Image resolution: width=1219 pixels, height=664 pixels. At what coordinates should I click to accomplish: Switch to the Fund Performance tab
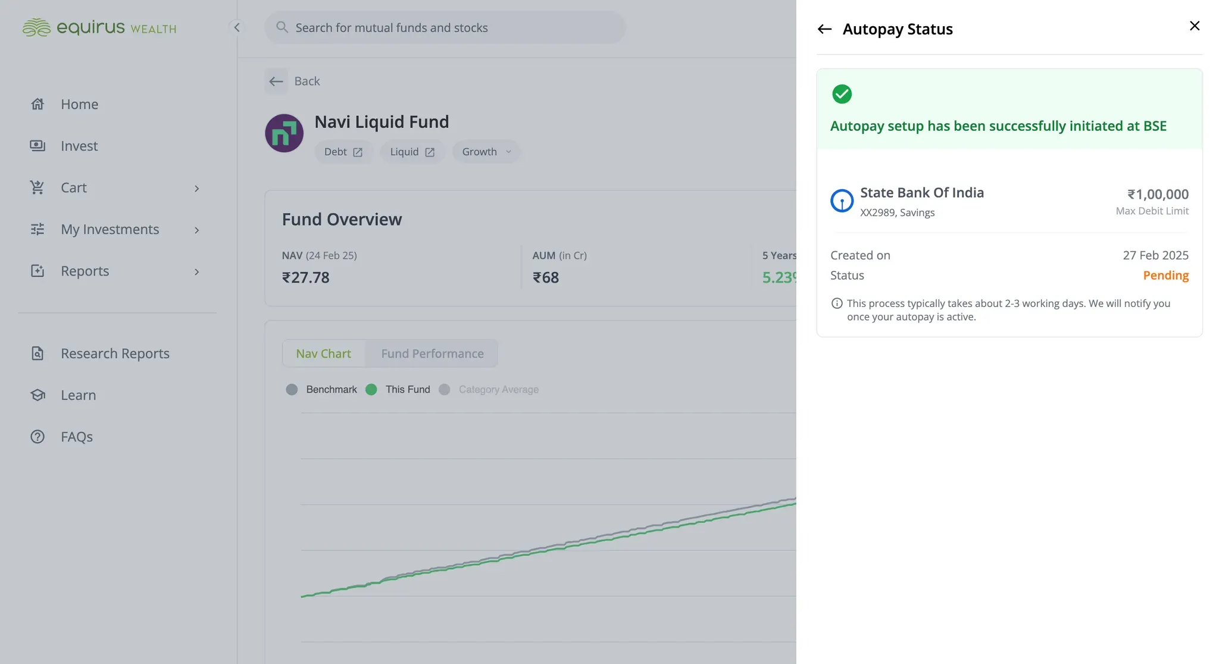pos(432,353)
